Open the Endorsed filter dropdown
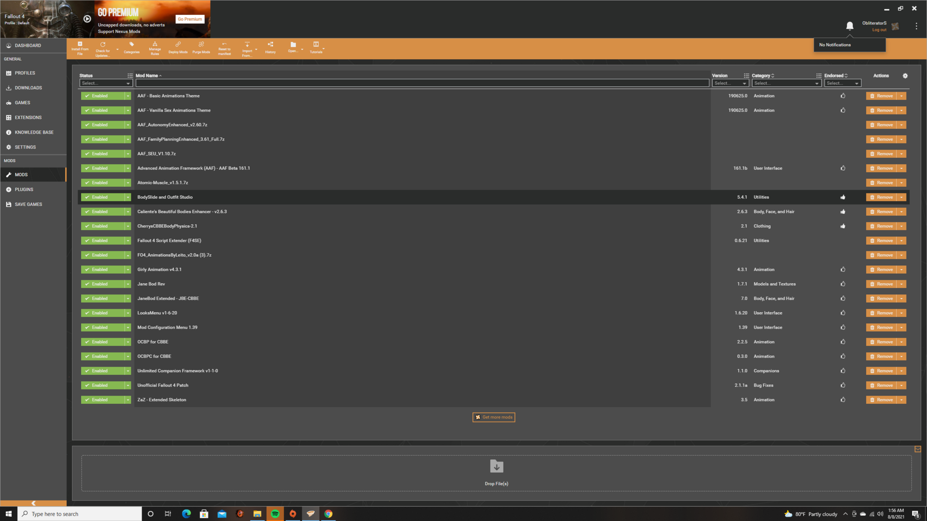The image size is (927, 521). tap(843, 83)
